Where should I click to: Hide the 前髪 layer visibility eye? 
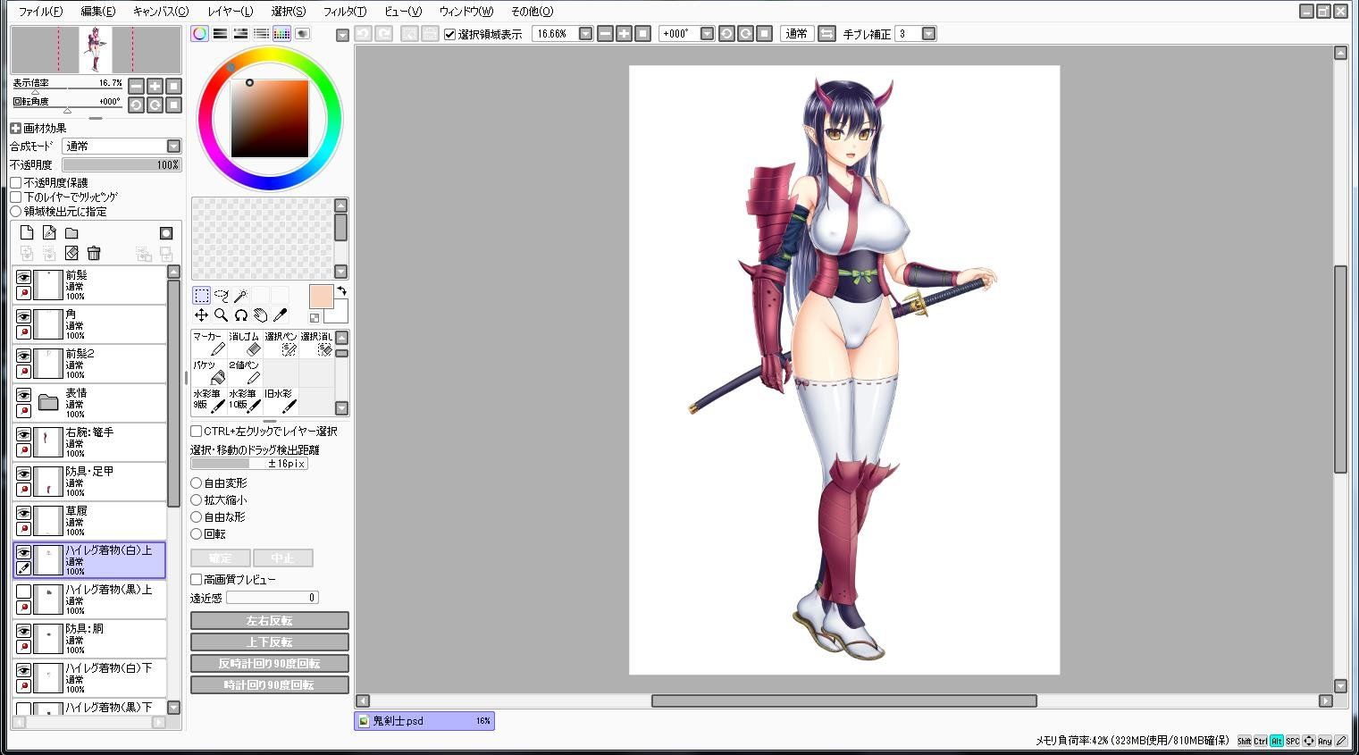(x=23, y=277)
